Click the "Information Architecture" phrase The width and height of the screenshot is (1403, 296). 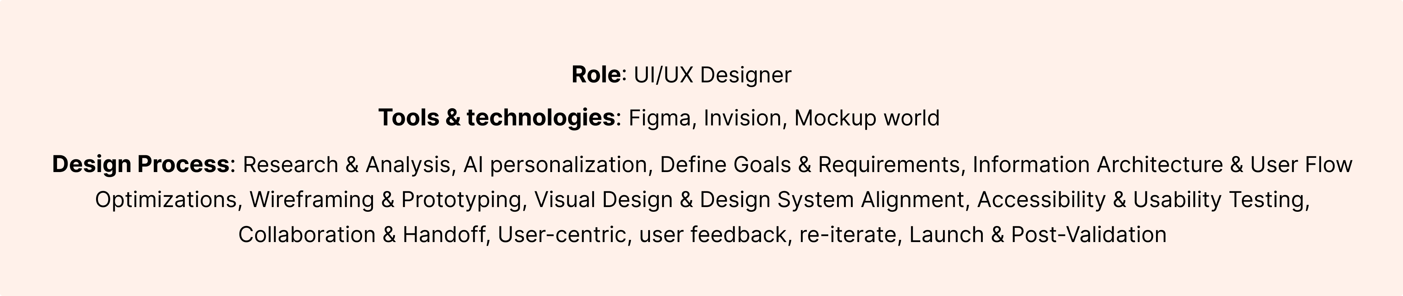pos(1098,164)
